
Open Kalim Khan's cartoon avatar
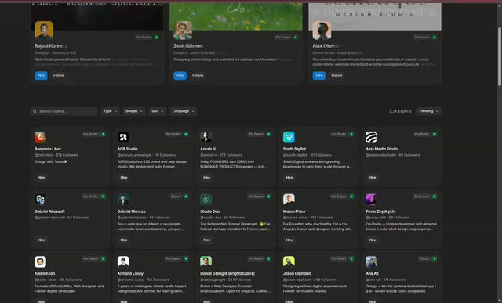(x=40, y=262)
